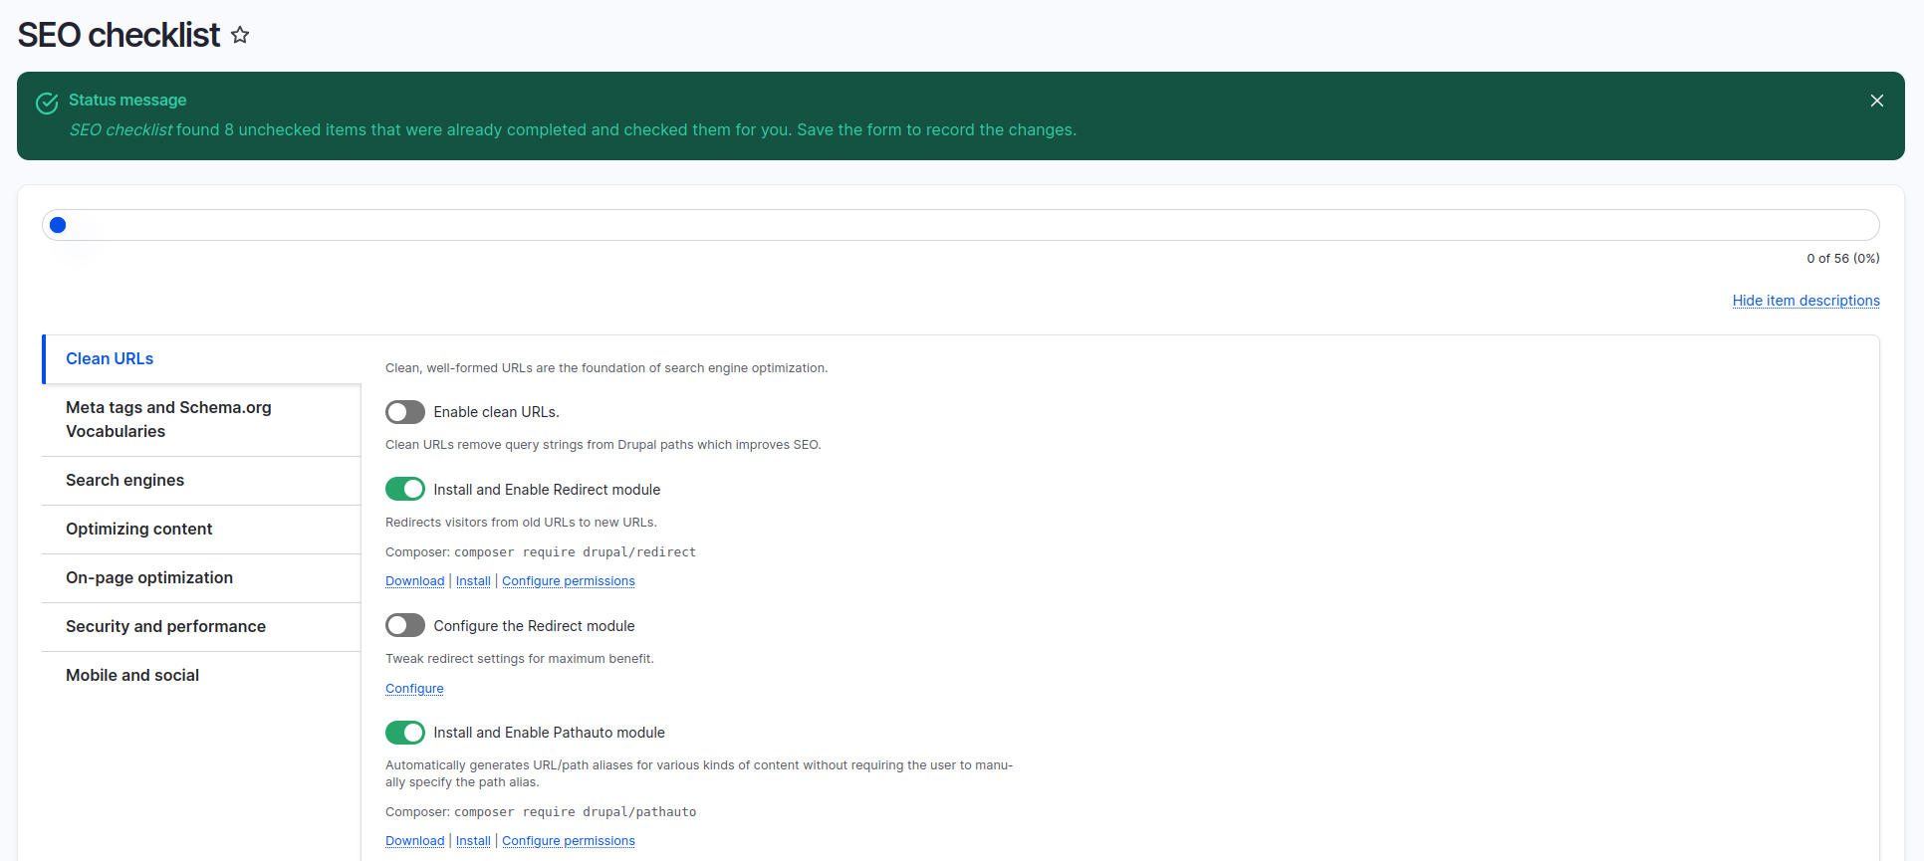
Task: Go to On-page optimization tab
Action: tap(201, 578)
